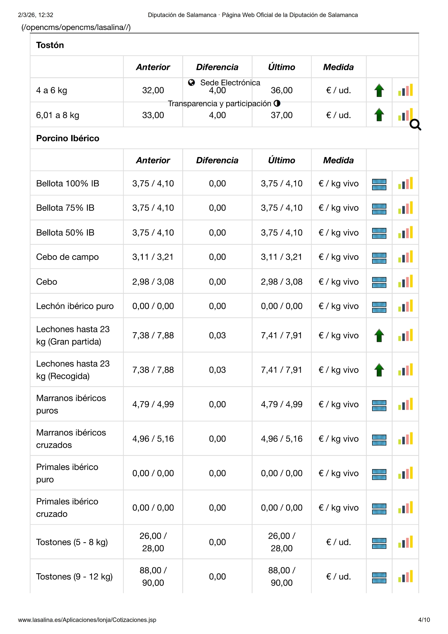Click the Tostón section heading
This screenshot has width=448, height=634.
click(x=50, y=45)
